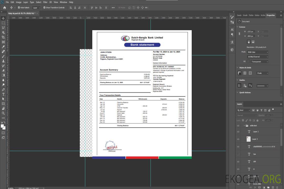Viewport: 284px width, 189px height.
Task: Select the Gradient tool
Action: click(x=3, y=75)
